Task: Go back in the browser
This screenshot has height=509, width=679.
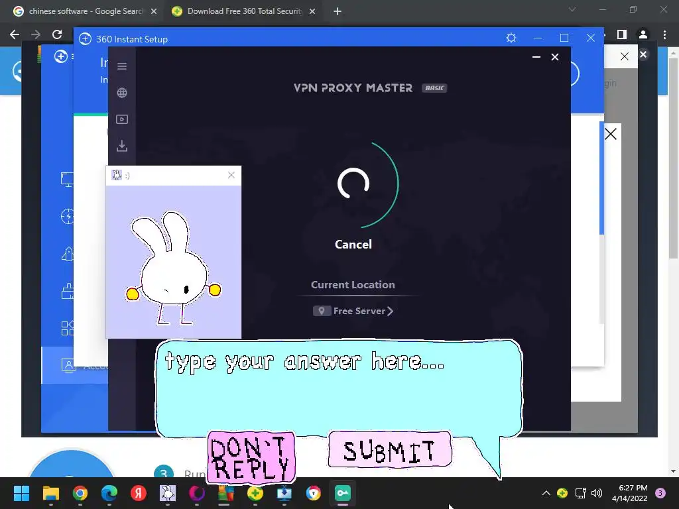Action: [15, 34]
